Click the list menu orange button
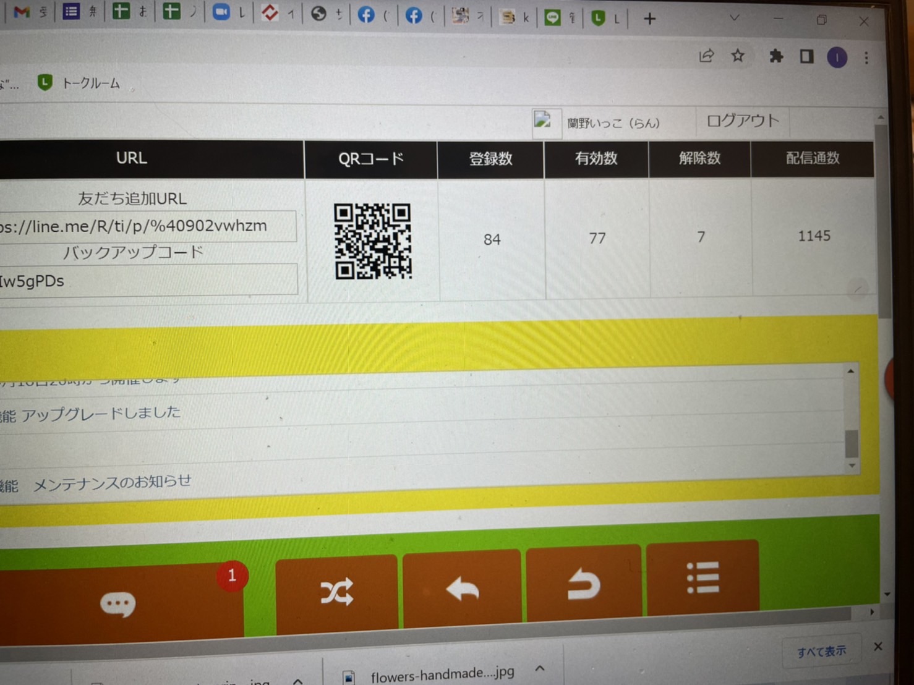The height and width of the screenshot is (685, 914). [703, 577]
